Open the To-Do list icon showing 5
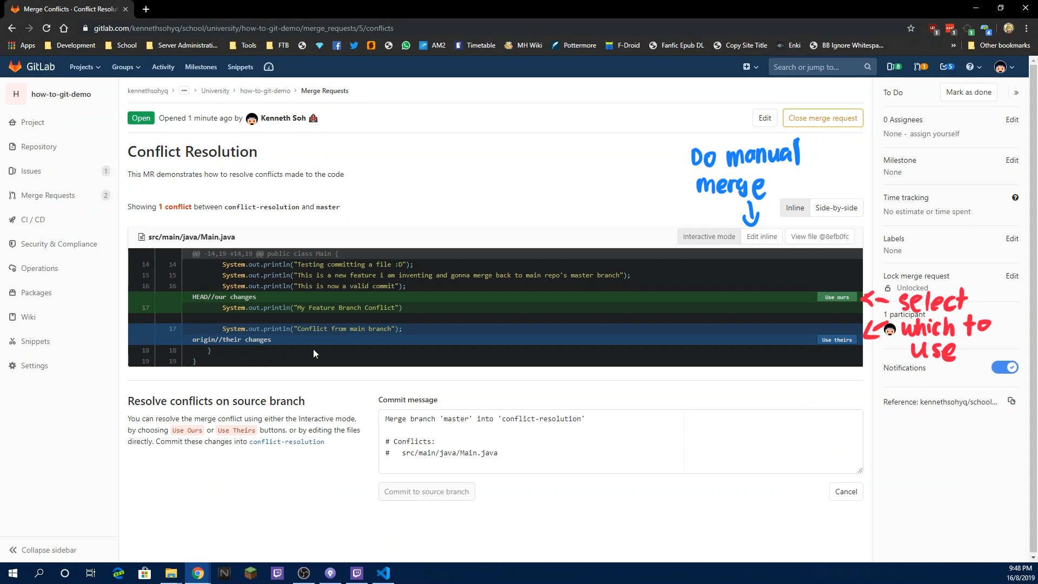This screenshot has height=584, width=1038. tap(947, 67)
